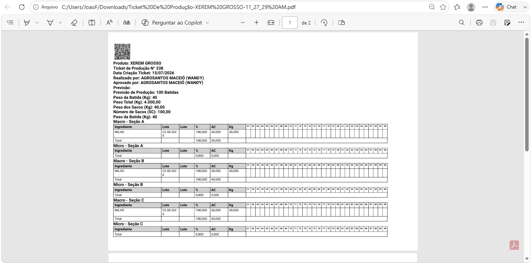Screen dimensions: 531x263
Task: Click the fit to width icon
Action: pyautogui.click(x=271, y=23)
